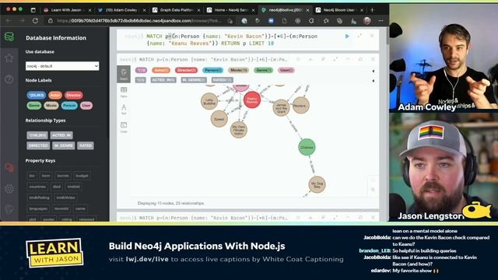Collapse the first result frame

pos(348,59)
